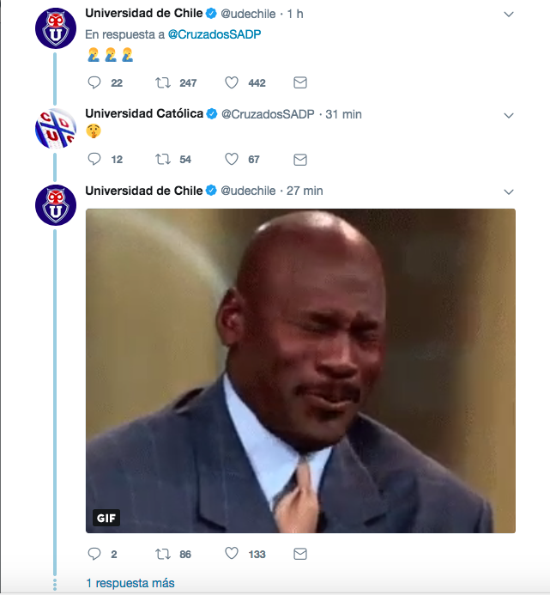Reply to the first Universidad de Chile tweet

point(94,82)
